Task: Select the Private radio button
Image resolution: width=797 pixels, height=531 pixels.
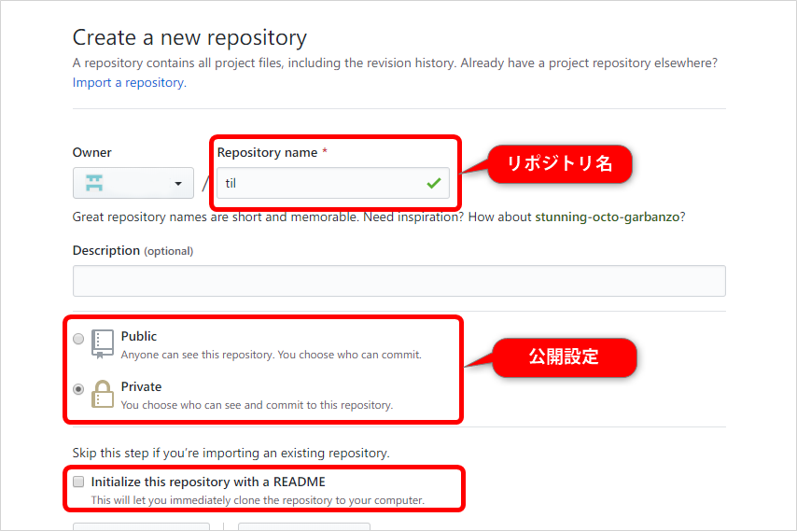Action: click(78, 389)
